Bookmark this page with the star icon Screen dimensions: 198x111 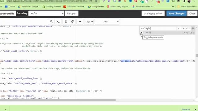click(96, 1)
